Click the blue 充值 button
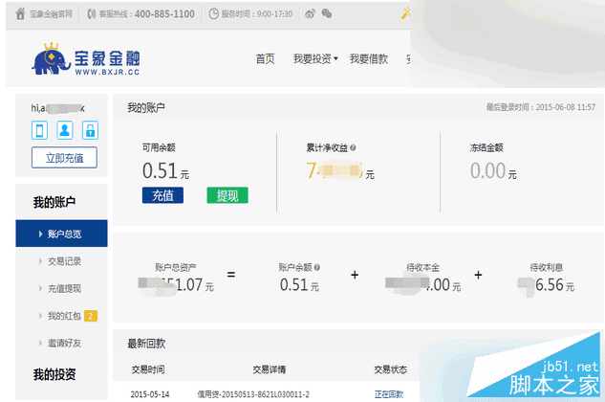Screen dimensions: 605x402 coord(162,195)
